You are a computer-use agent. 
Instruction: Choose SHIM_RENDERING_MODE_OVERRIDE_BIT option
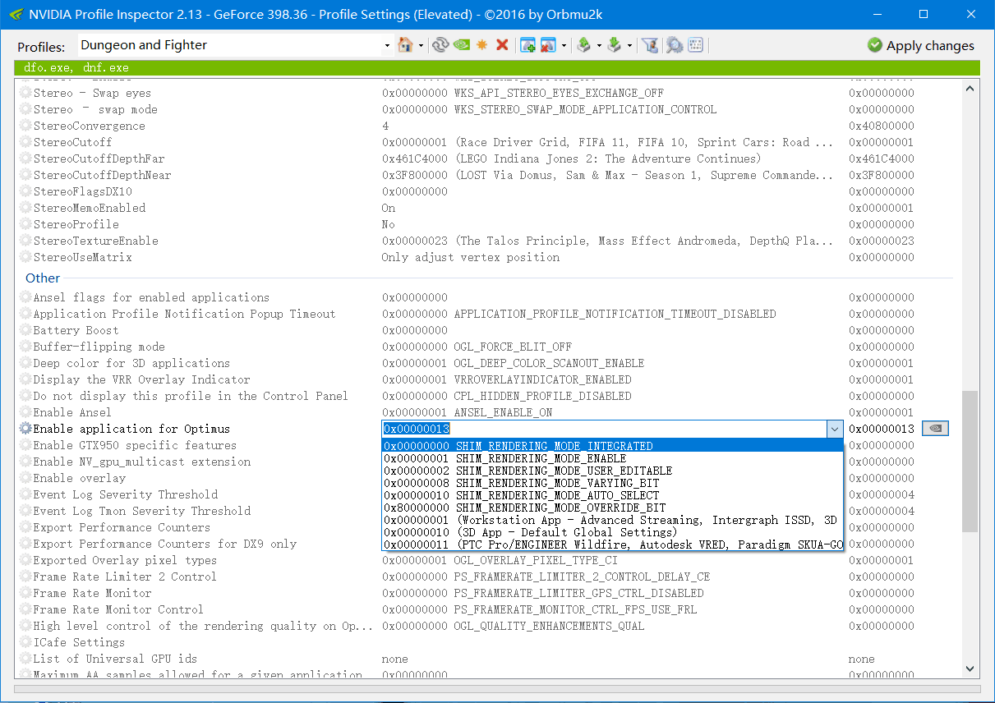point(612,508)
